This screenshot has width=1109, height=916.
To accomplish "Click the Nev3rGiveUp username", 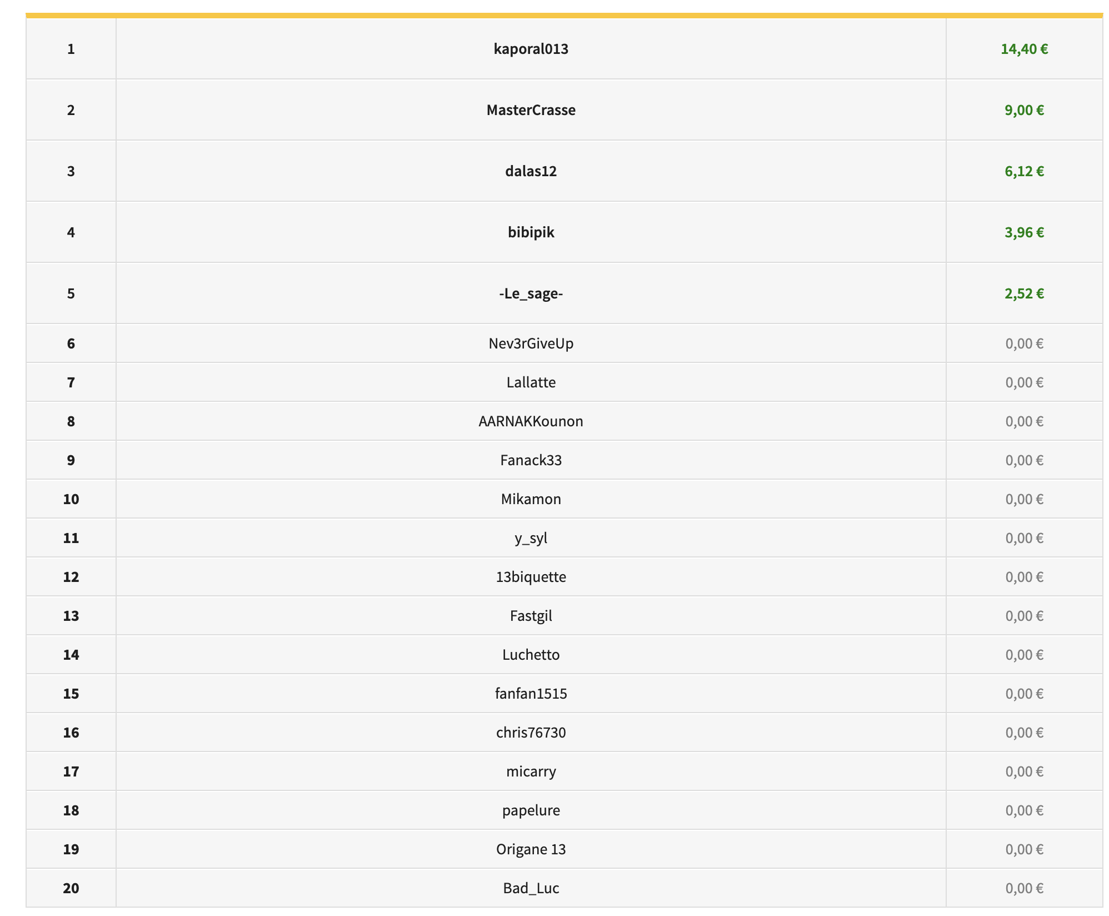I will 531,343.
